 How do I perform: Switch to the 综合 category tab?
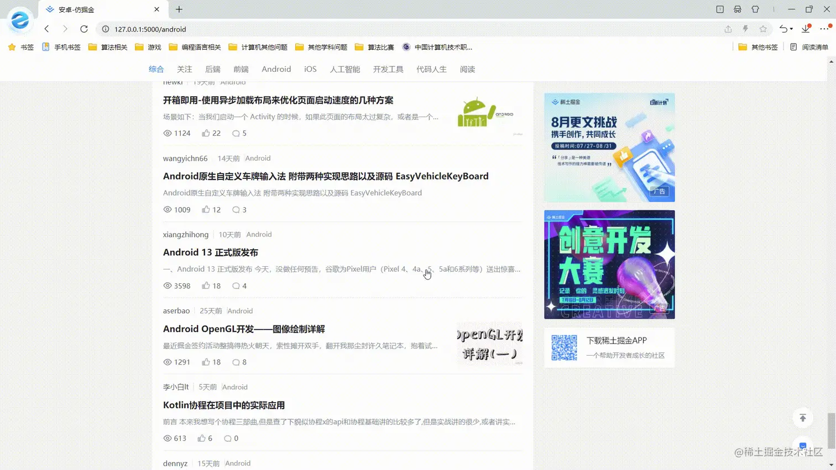click(x=156, y=69)
